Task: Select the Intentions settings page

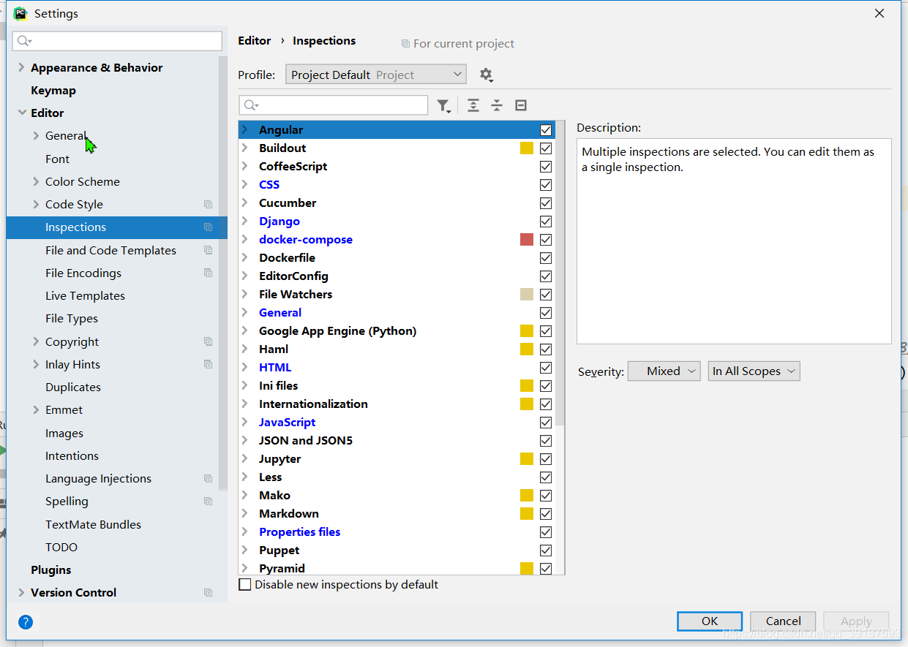Action: point(72,455)
